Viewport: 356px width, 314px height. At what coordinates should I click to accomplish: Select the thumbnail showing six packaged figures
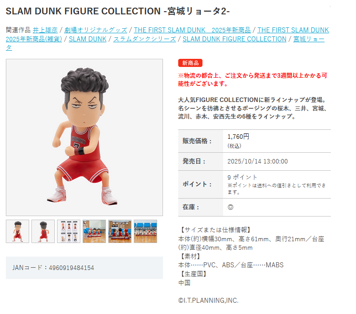69,231
